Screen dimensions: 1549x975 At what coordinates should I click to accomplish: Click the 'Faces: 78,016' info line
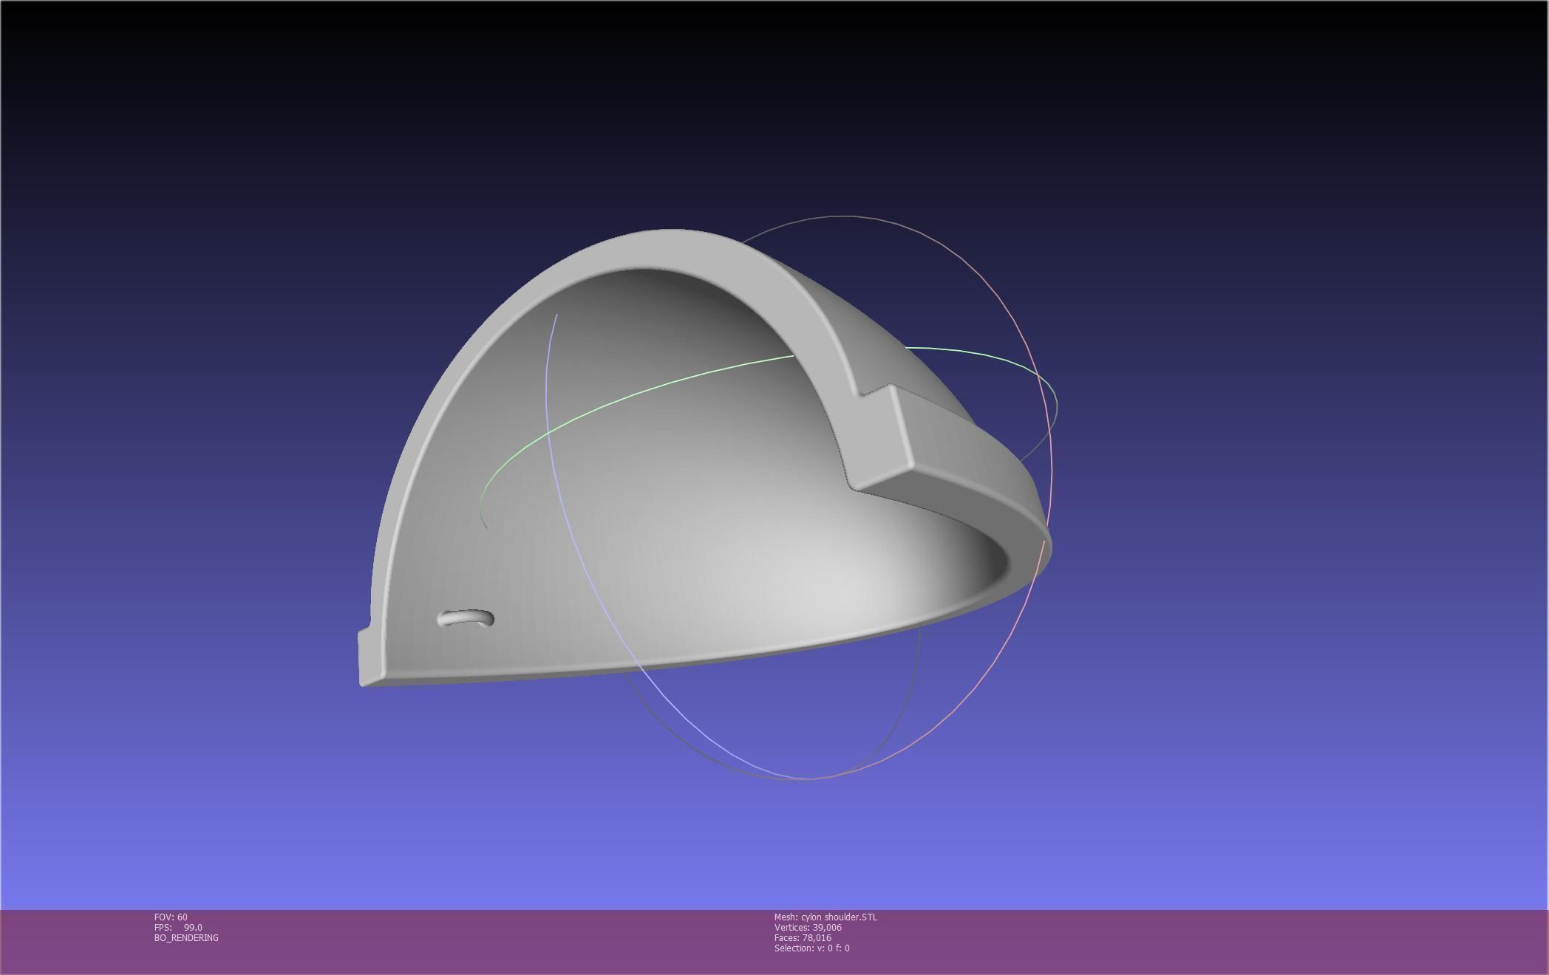coord(803,937)
